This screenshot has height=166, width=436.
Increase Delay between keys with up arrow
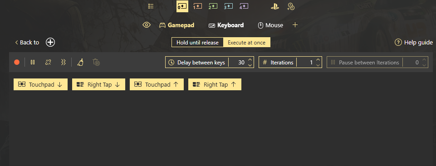coord(250,59)
